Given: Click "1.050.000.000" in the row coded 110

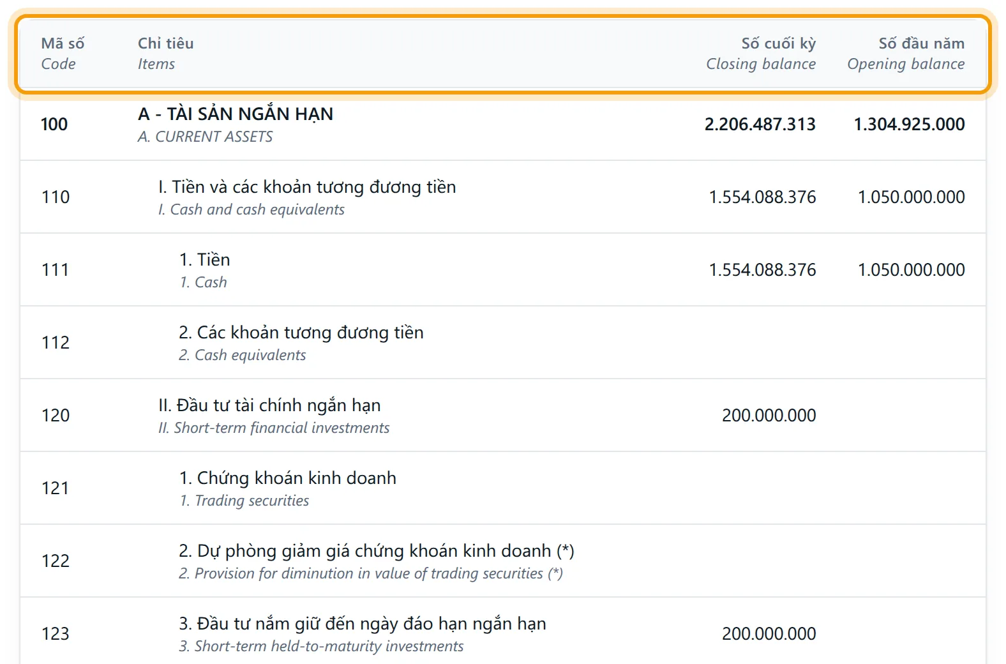Looking at the screenshot, I should (x=912, y=197).
